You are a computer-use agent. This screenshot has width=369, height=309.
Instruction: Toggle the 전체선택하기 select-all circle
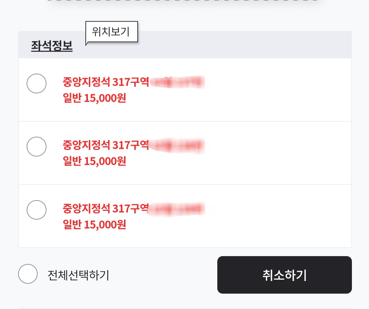28,274
